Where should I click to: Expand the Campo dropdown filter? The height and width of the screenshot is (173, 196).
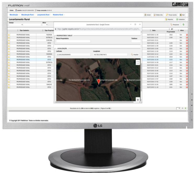pos(16,25)
